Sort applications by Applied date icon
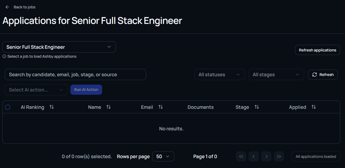The width and height of the screenshot is (345, 168). [314, 107]
